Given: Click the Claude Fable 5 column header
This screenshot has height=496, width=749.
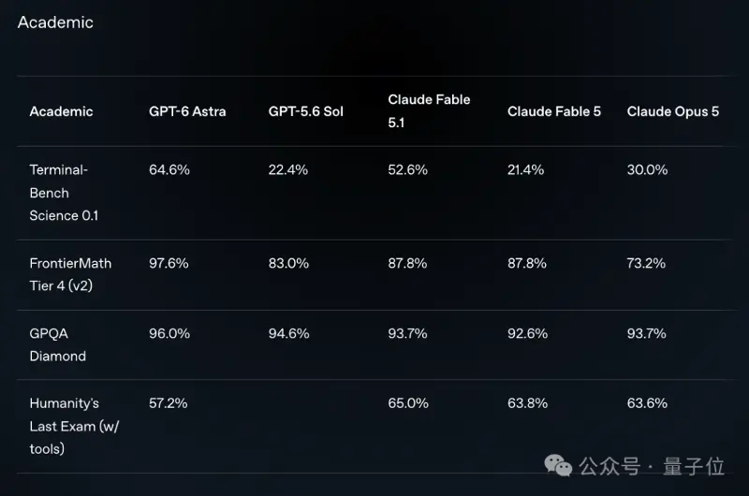Looking at the screenshot, I should [x=554, y=111].
